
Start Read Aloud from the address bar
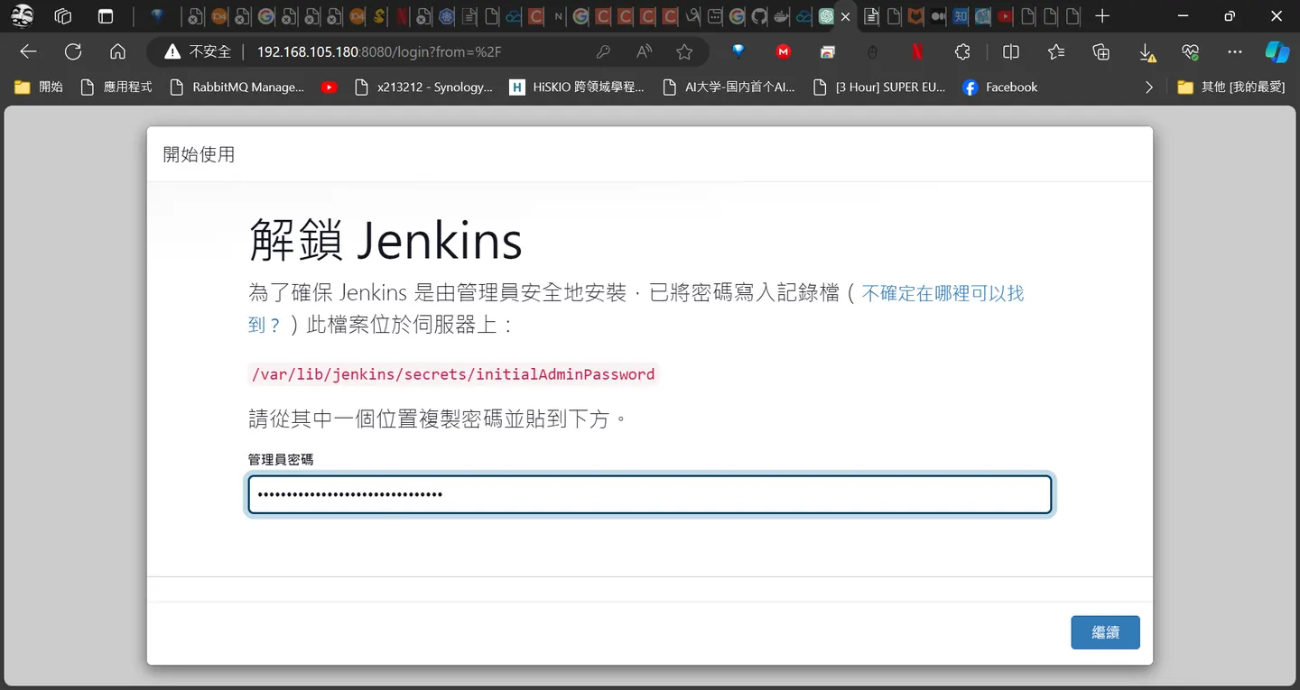tap(644, 51)
